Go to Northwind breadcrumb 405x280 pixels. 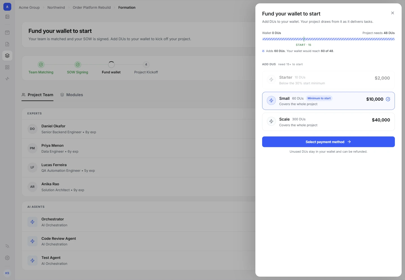pyautogui.click(x=56, y=8)
